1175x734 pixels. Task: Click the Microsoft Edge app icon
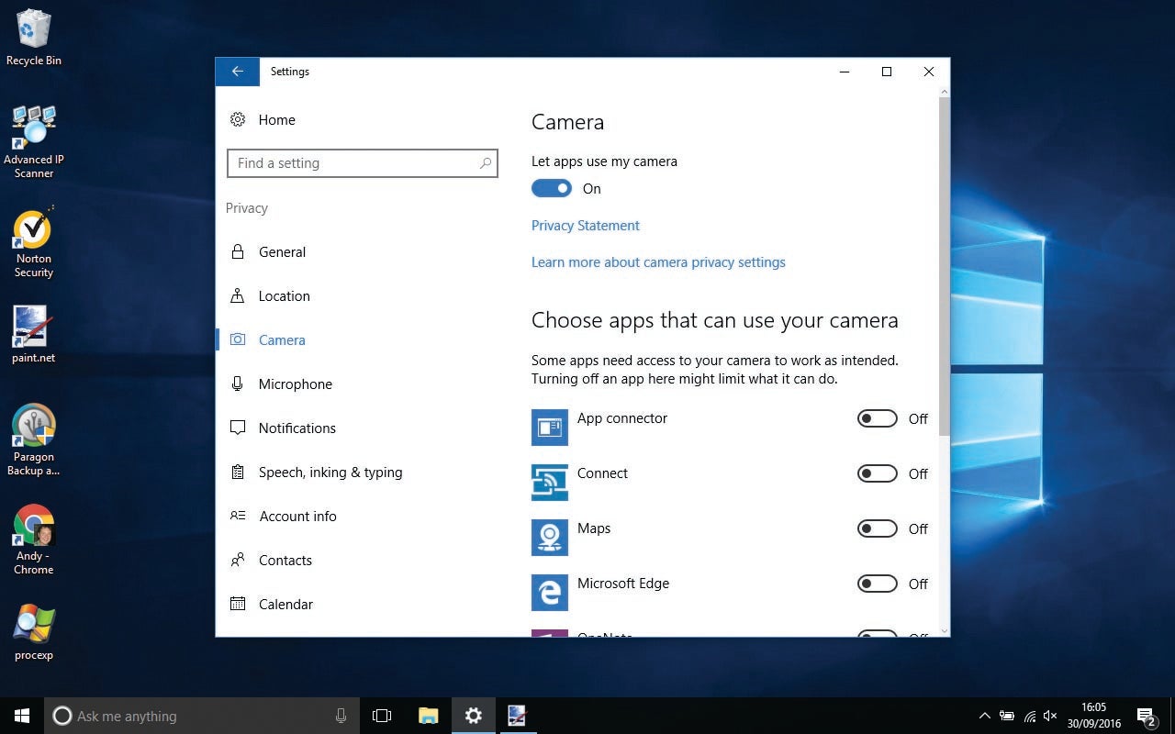[x=550, y=593]
